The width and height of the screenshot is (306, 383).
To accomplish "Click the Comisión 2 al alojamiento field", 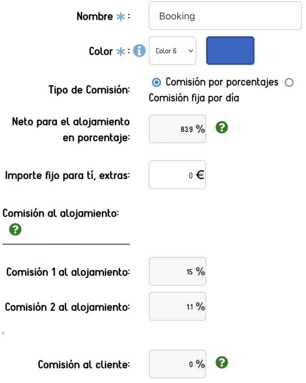I will (177, 306).
